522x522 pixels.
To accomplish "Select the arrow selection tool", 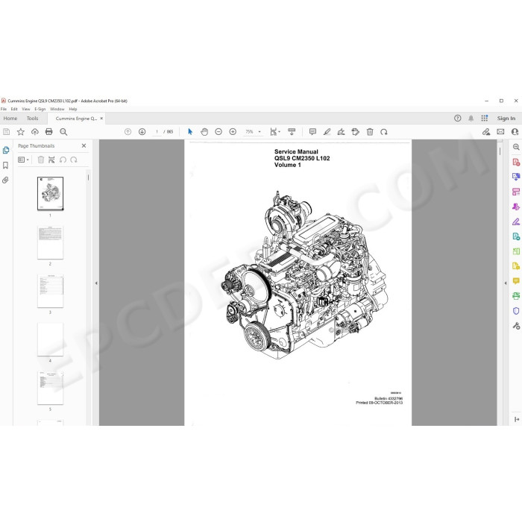I will coord(190,132).
